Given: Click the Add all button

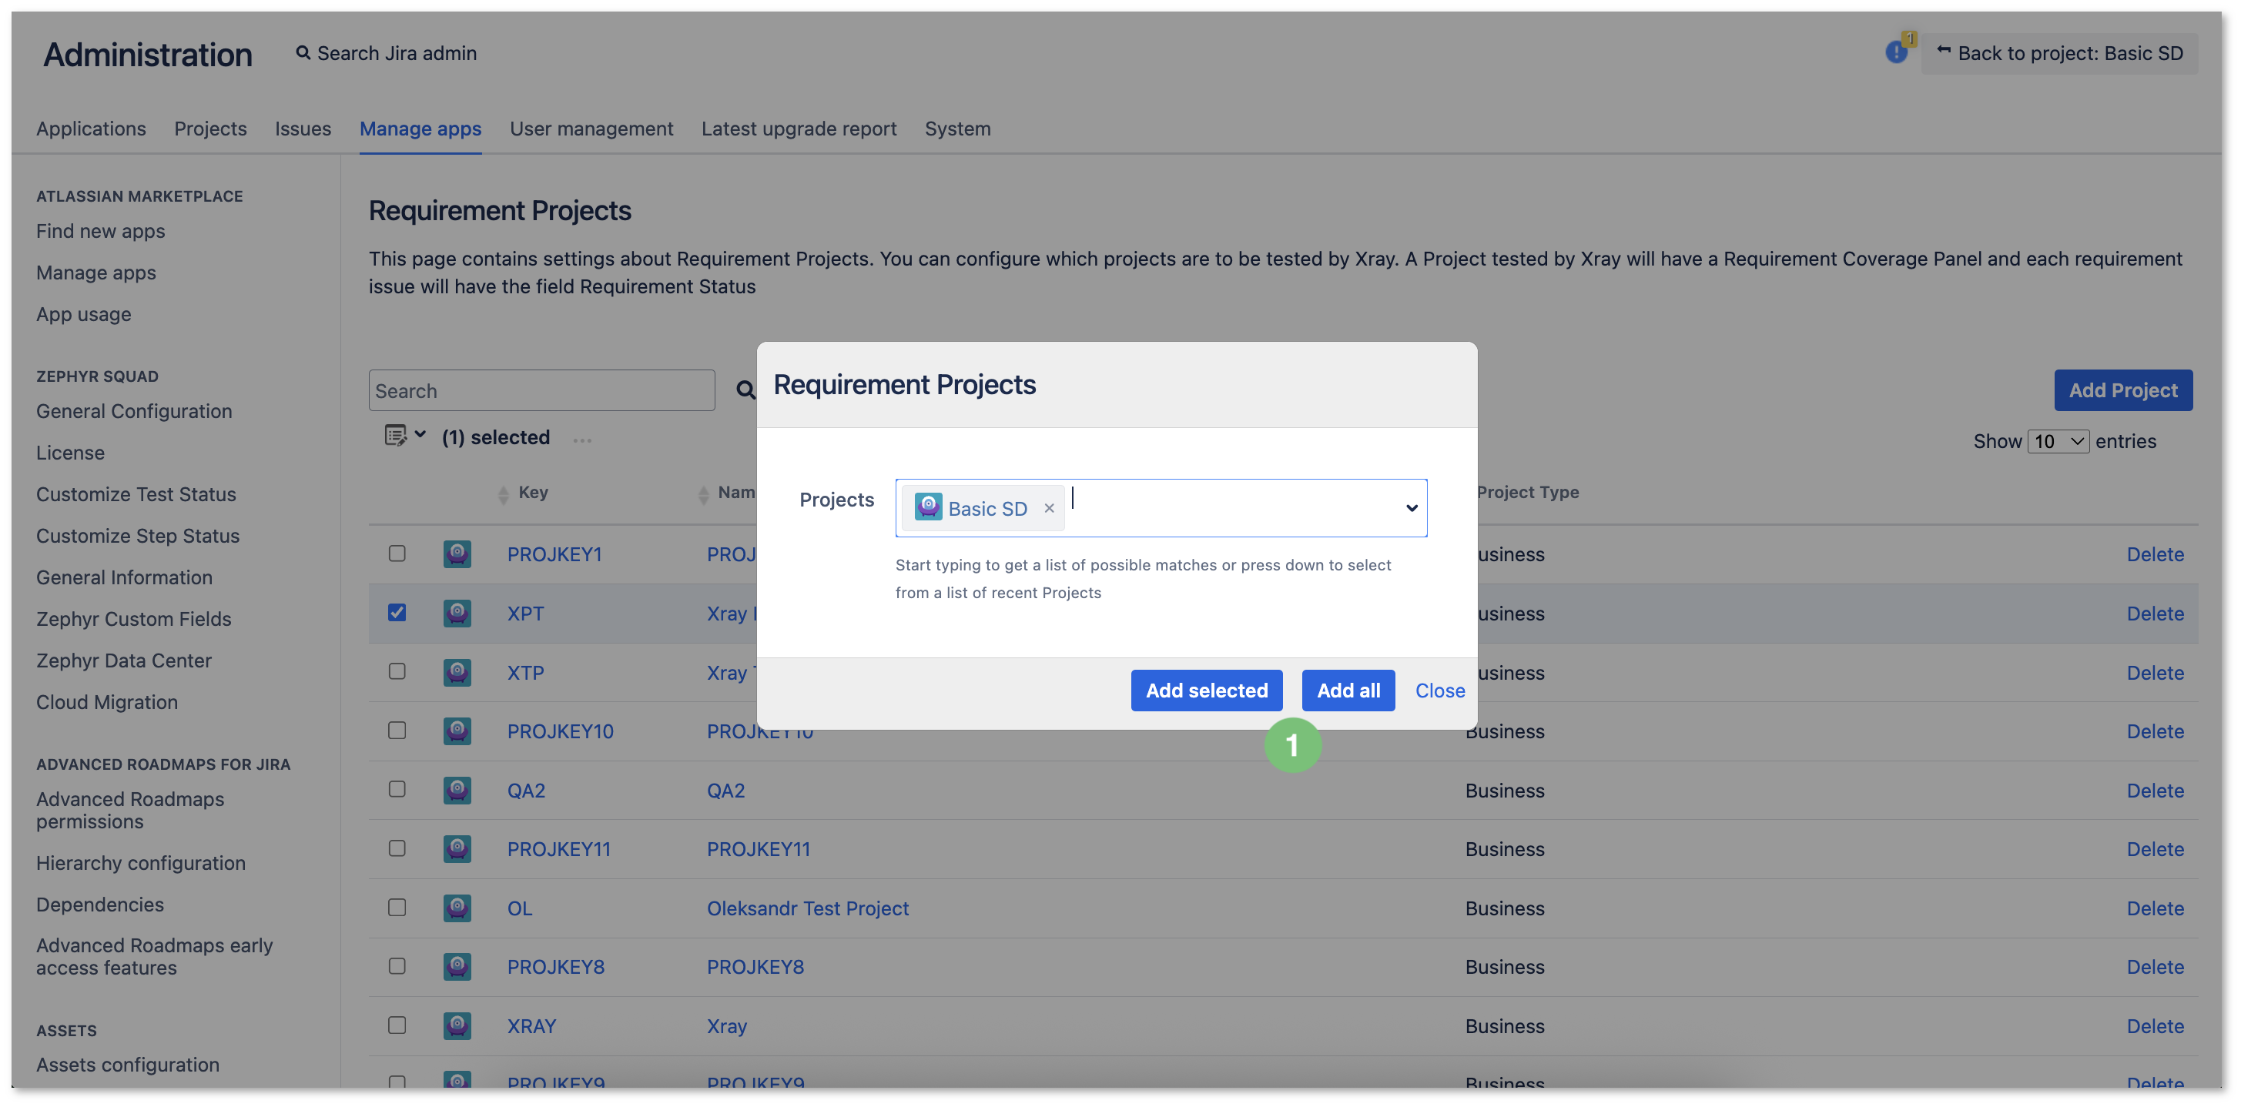Looking at the screenshot, I should pyautogui.click(x=1348, y=691).
